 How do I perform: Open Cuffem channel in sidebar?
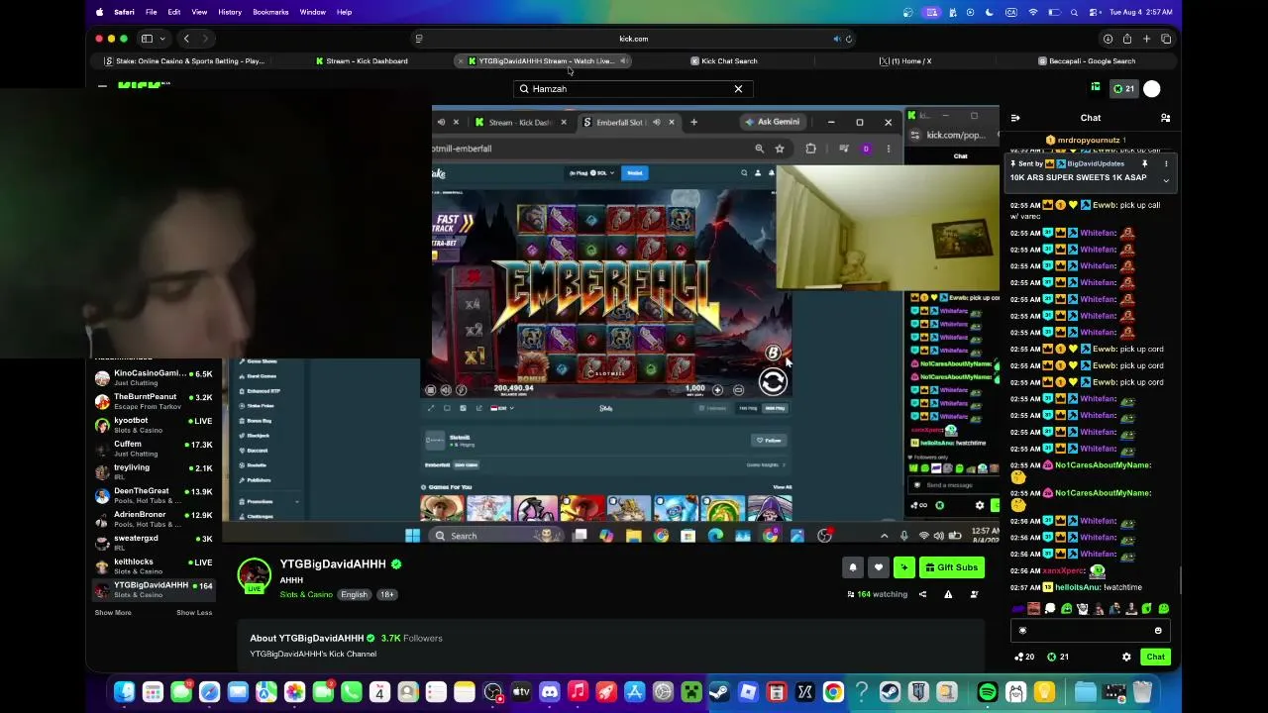point(154,449)
